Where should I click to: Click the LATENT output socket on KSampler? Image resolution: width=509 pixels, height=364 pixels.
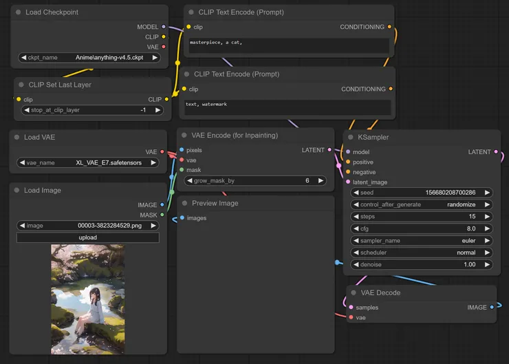coord(496,152)
